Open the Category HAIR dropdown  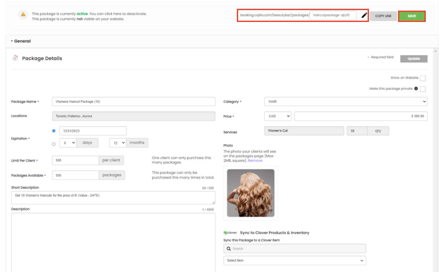coord(346,101)
